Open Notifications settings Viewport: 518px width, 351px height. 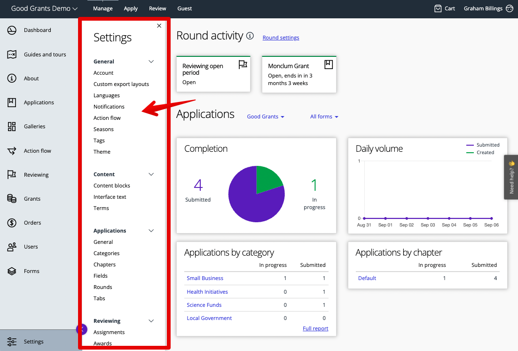click(x=109, y=107)
